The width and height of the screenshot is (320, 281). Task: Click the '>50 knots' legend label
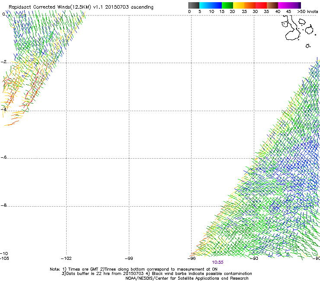pos(307,12)
